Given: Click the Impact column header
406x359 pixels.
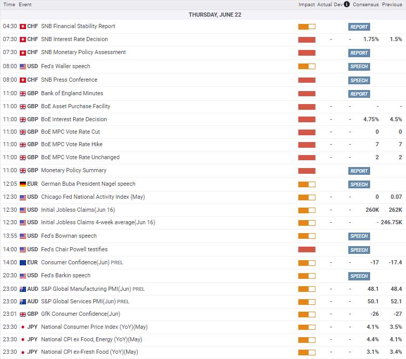Looking at the screenshot, I should tap(307, 4).
